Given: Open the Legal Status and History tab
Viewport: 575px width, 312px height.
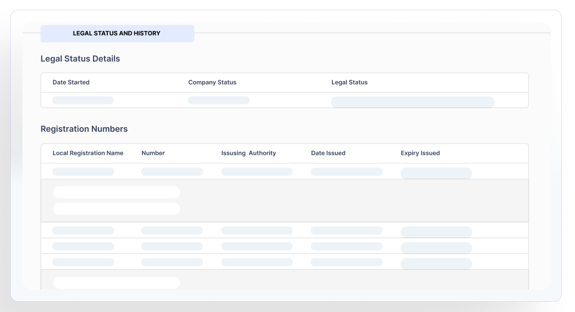Looking at the screenshot, I should (117, 34).
